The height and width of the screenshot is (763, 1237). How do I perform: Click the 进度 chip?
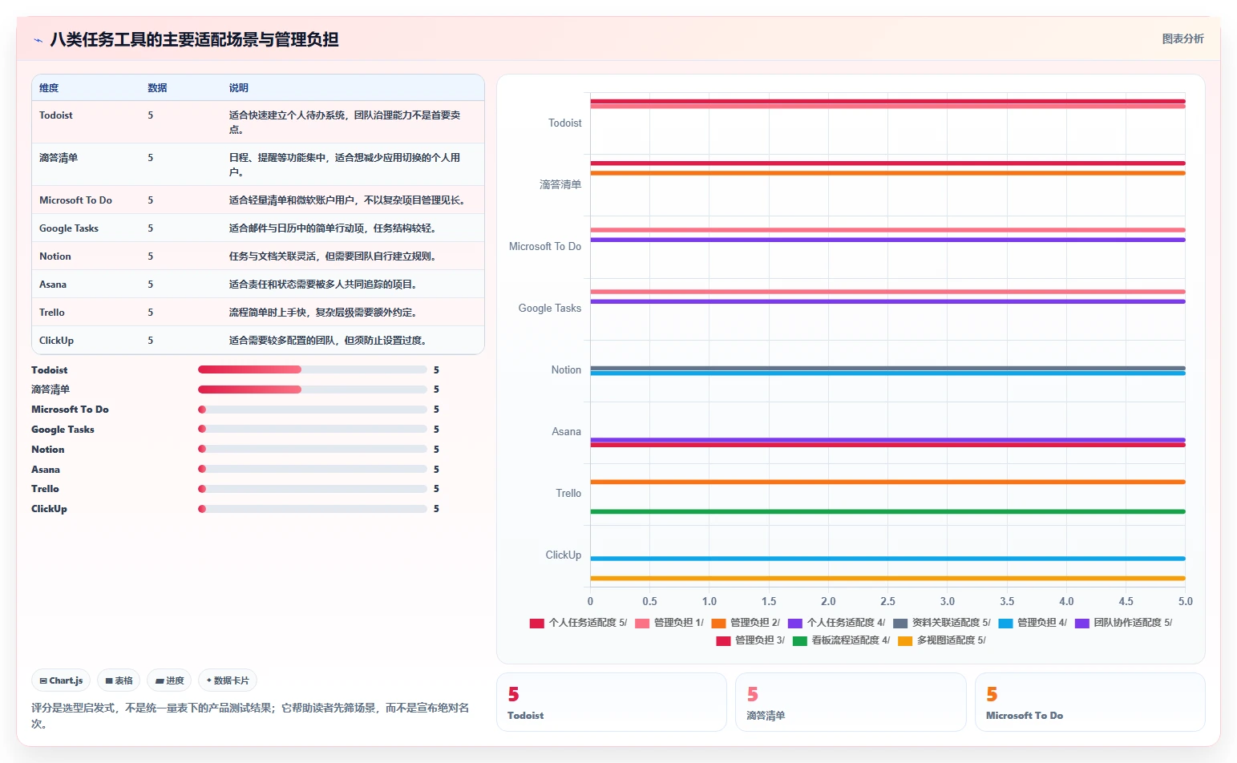(x=169, y=680)
